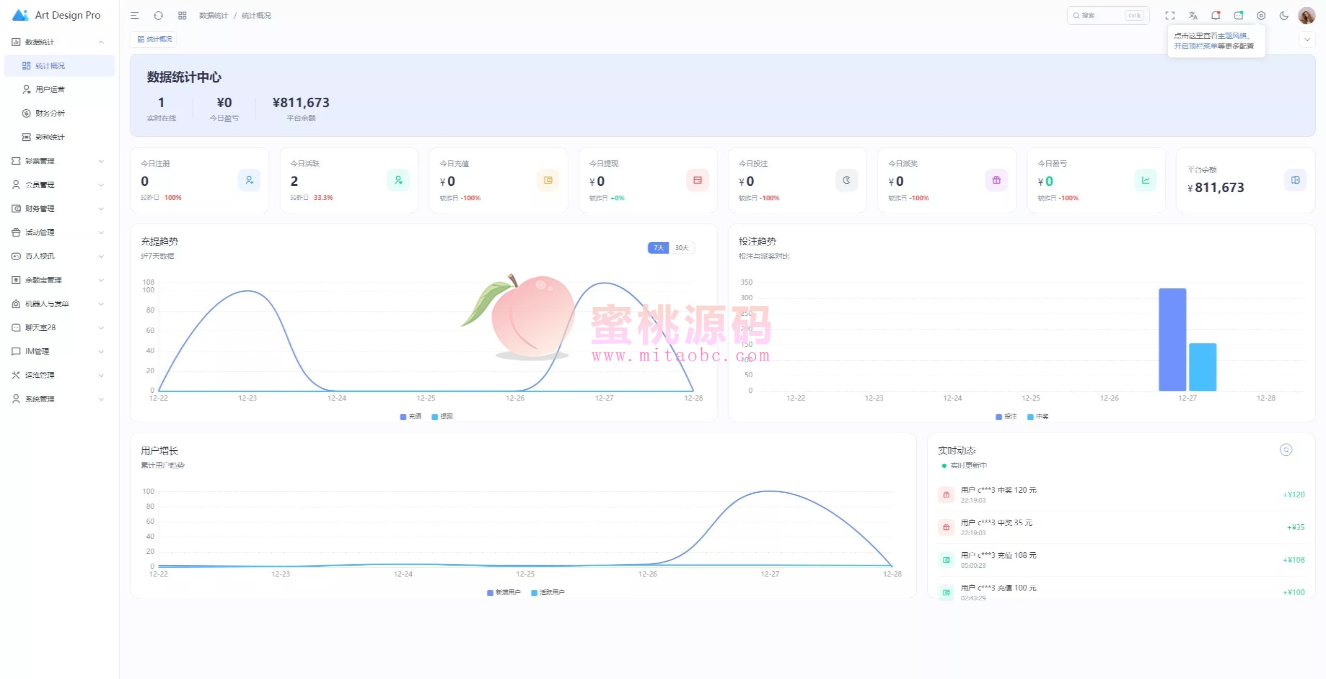This screenshot has height=679, width=1326.
Task: Select the 统计概况 page tab
Action: pyautogui.click(x=154, y=39)
